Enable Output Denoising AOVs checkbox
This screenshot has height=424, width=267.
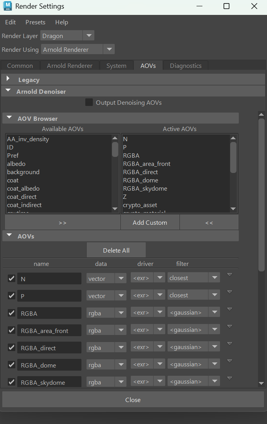(89, 102)
